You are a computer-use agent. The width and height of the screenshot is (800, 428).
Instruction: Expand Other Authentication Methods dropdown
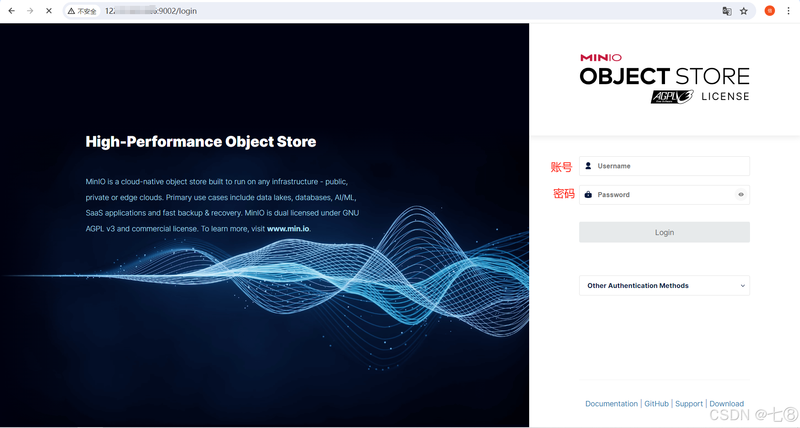pos(664,285)
